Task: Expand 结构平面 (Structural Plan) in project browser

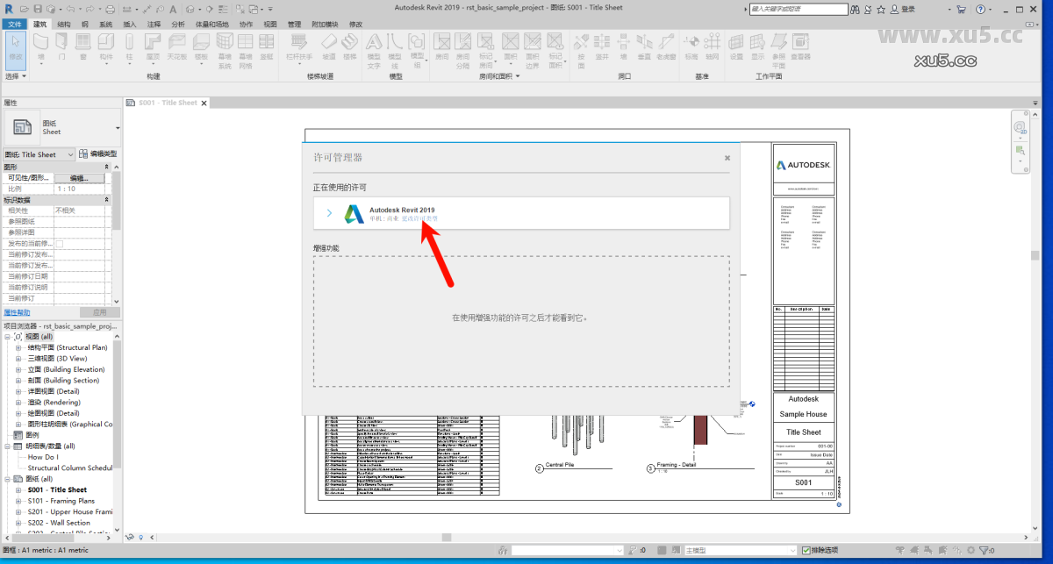Action: (18, 347)
